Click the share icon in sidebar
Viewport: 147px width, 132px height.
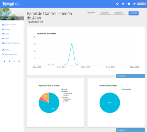(19, 61)
